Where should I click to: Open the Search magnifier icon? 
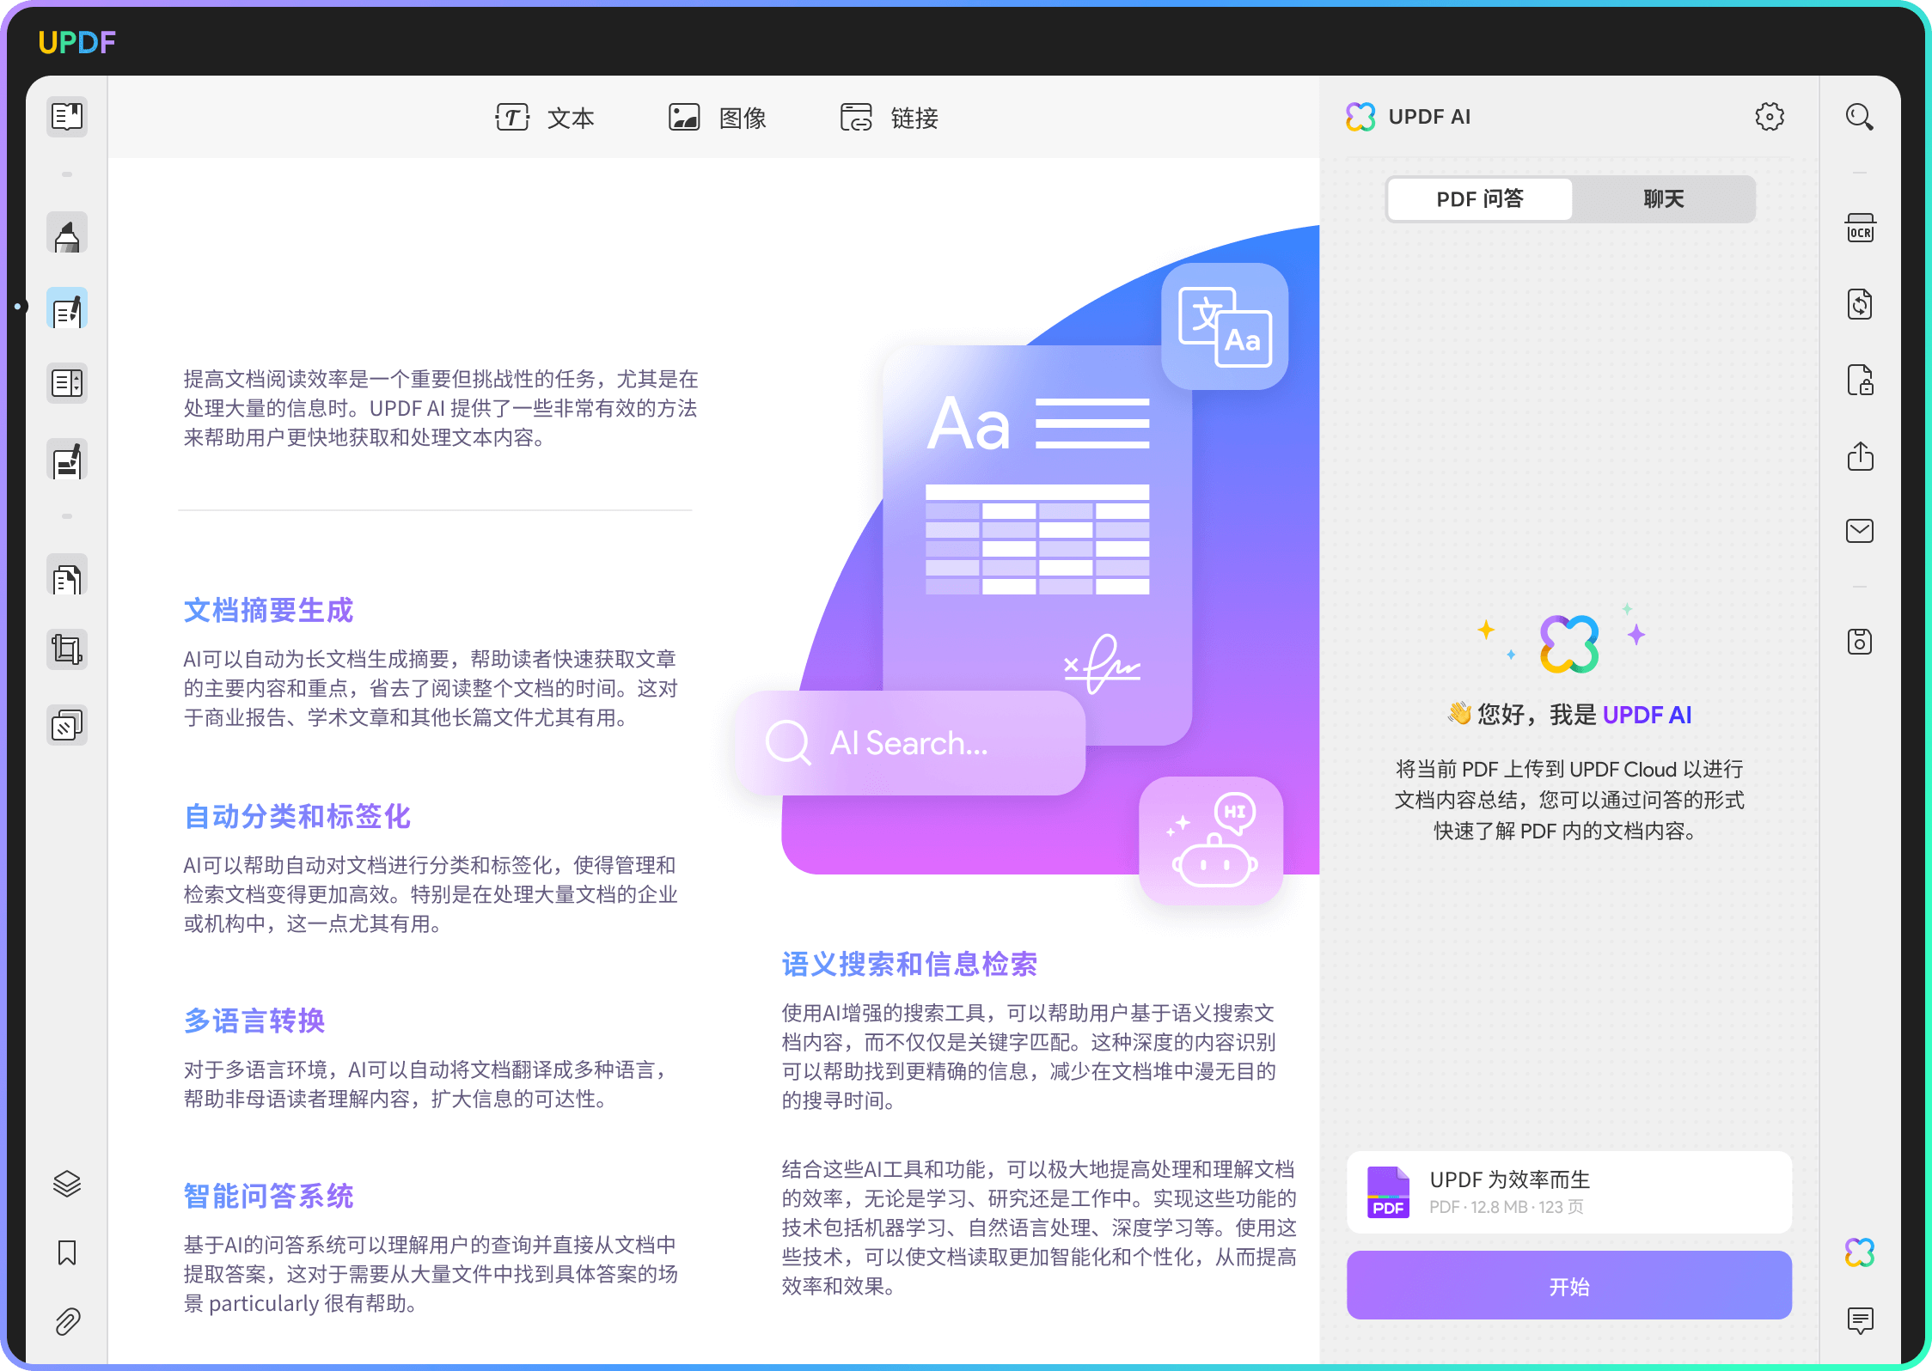[x=1860, y=117]
